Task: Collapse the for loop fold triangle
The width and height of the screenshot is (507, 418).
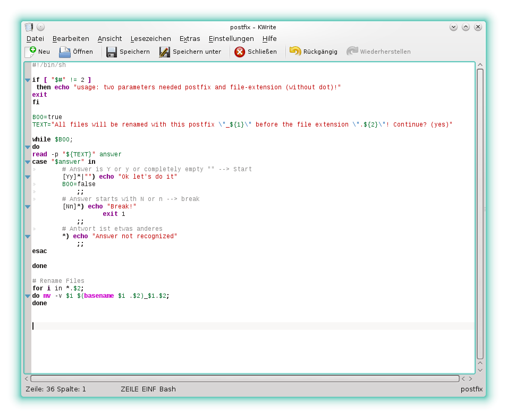Action: [27, 296]
